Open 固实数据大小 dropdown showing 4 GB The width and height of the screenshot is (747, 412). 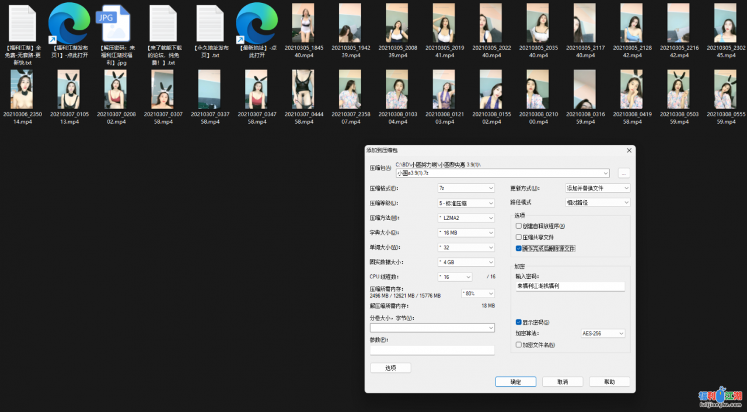pyautogui.click(x=466, y=262)
